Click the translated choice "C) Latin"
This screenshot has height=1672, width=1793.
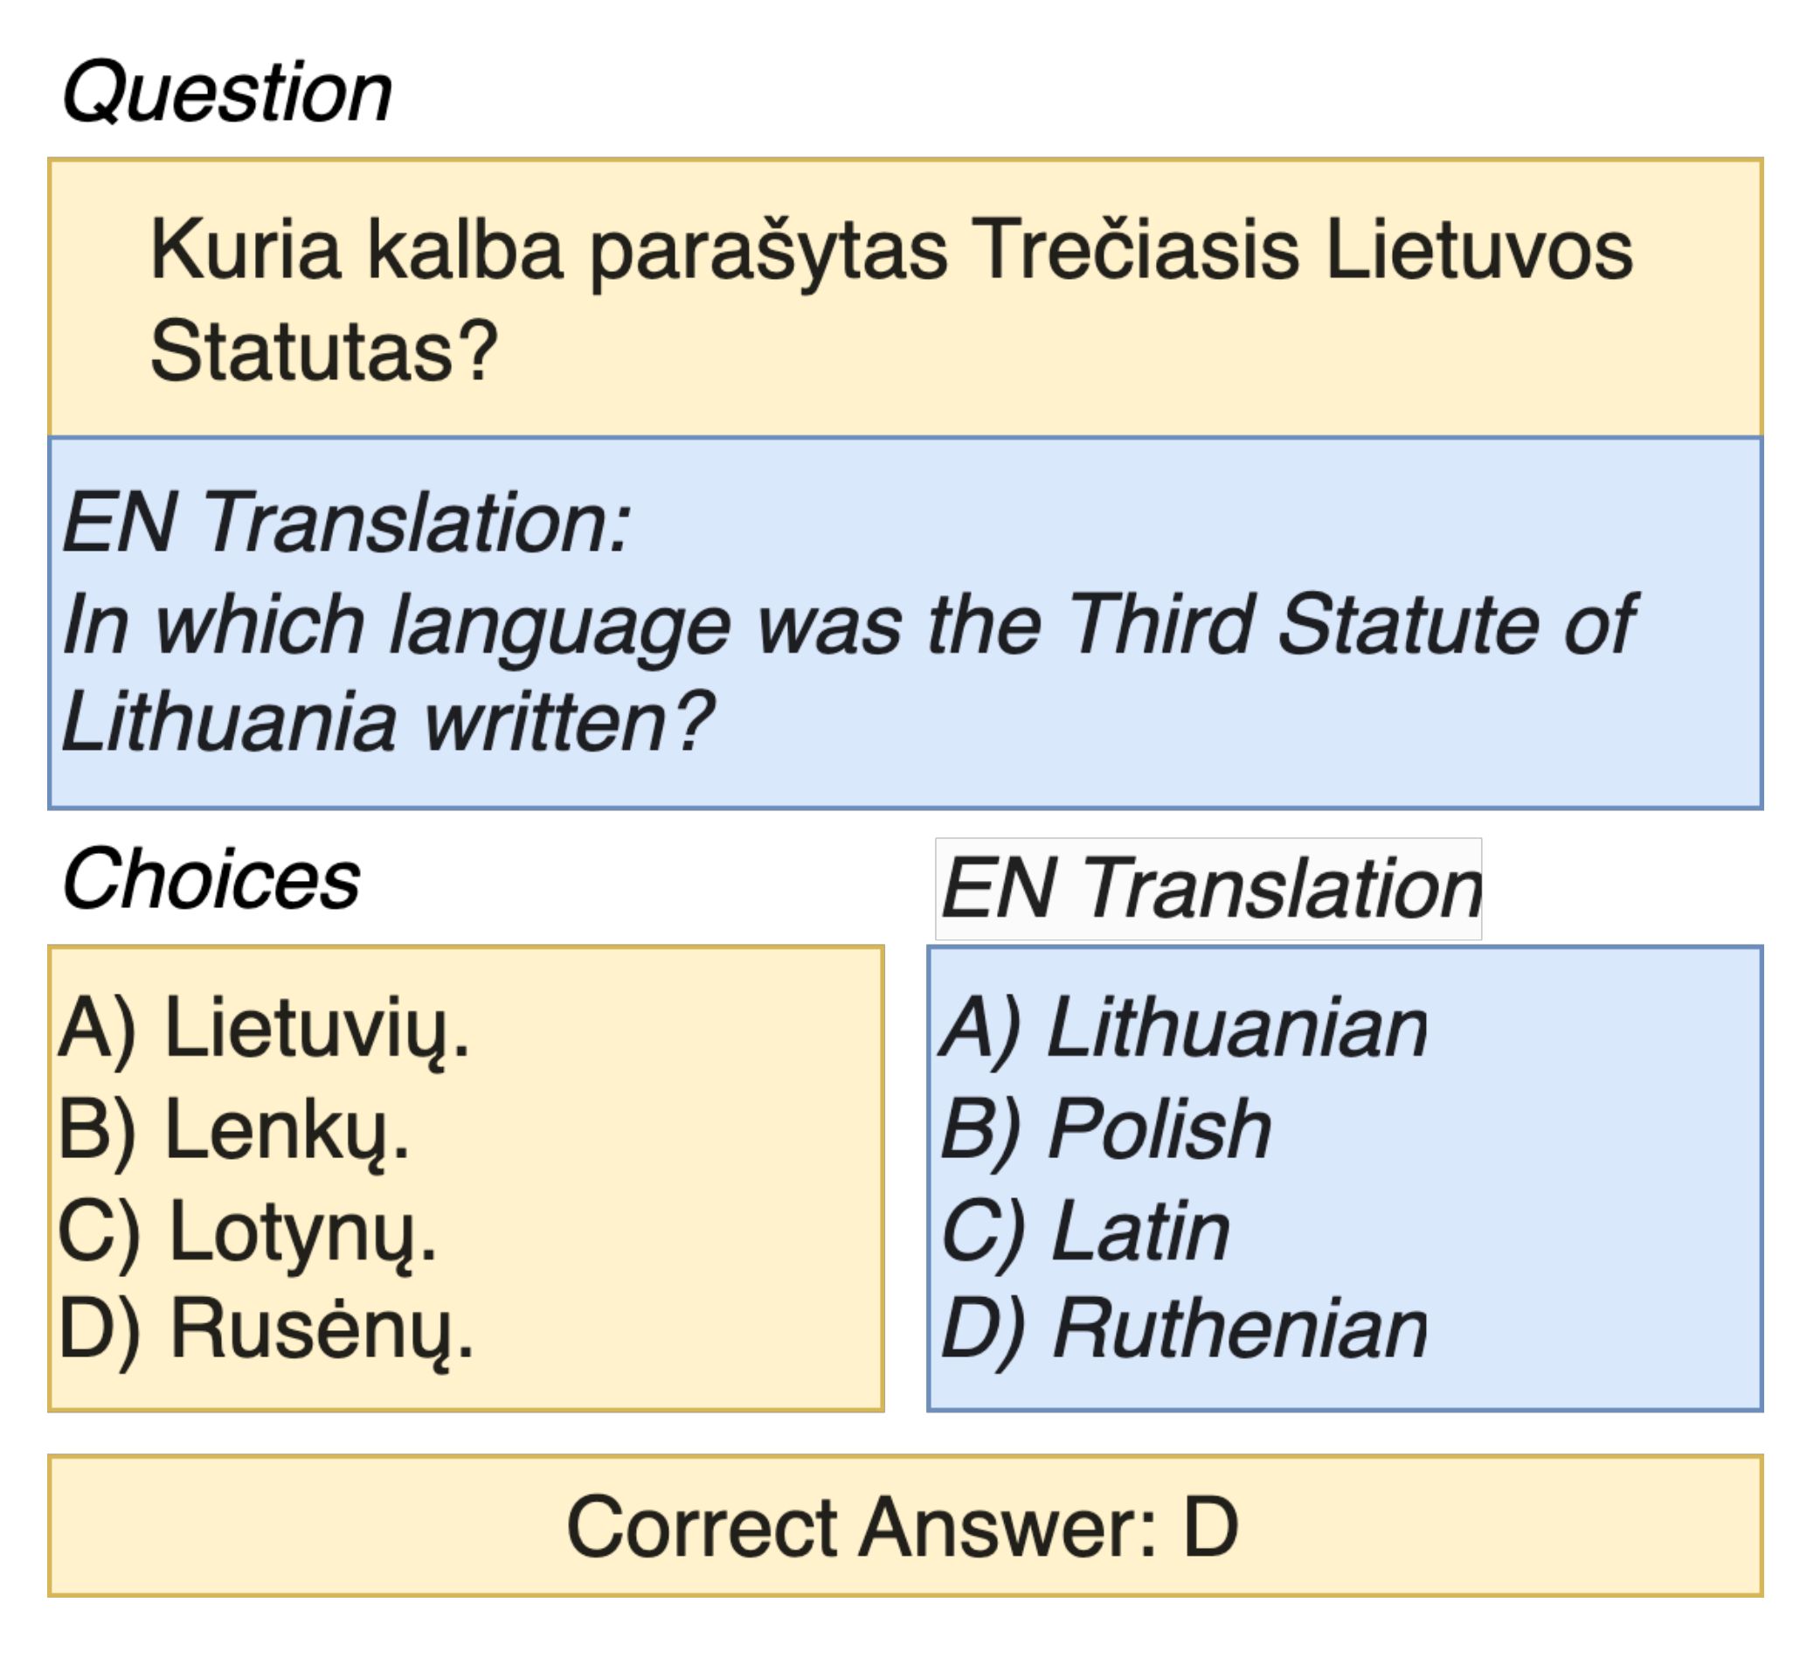[1085, 1231]
